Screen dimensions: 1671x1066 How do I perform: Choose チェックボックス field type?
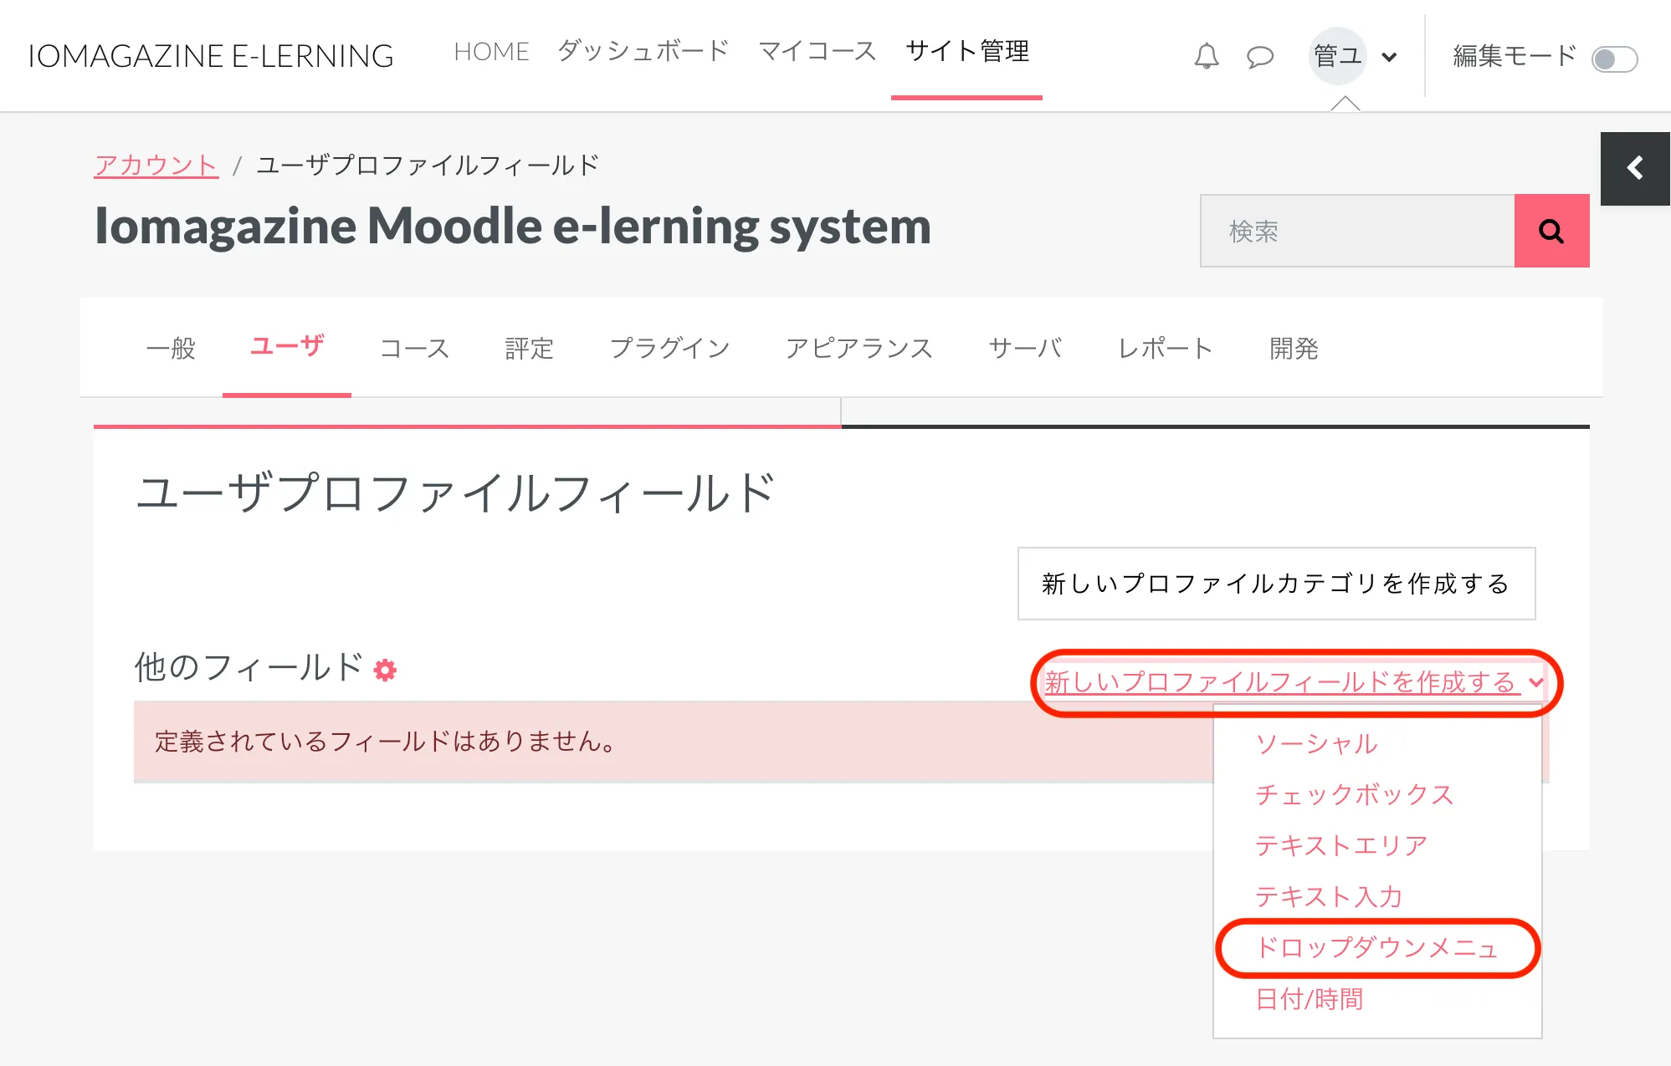pos(1354,794)
